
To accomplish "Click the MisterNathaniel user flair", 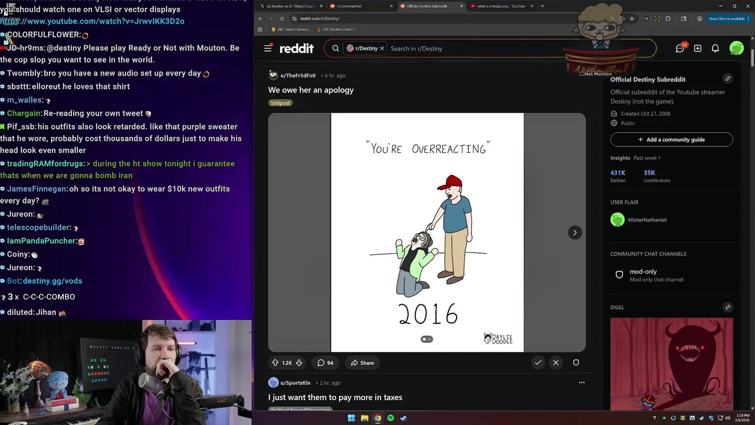I will tap(647, 220).
